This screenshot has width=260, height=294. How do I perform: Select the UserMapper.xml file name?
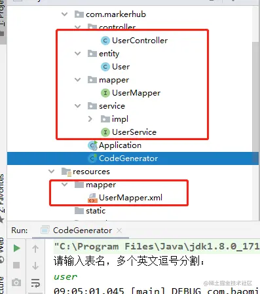[130, 198]
